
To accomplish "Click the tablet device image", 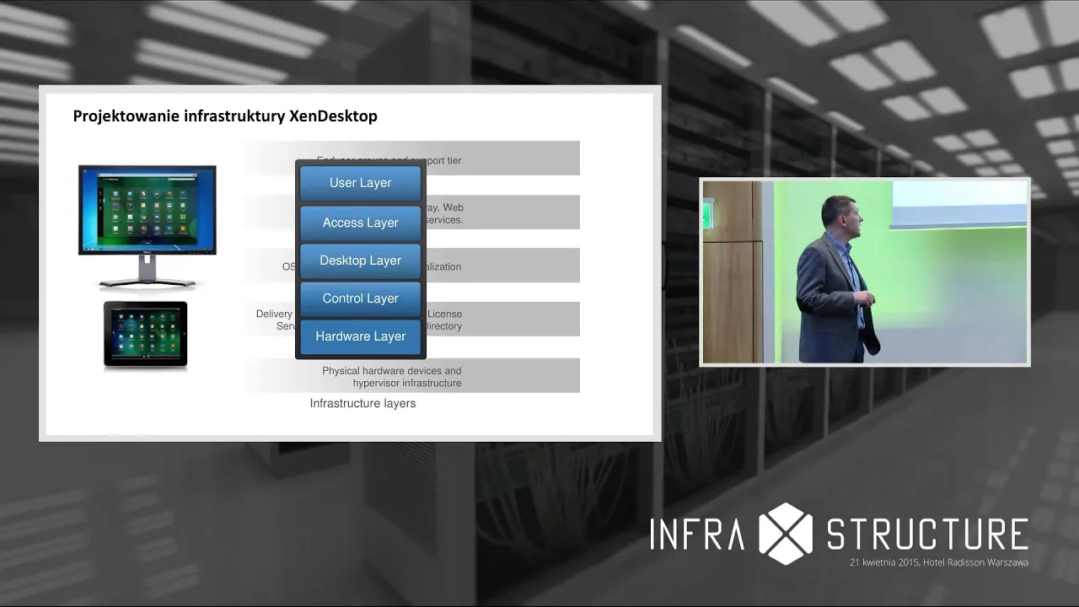I will click(145, 335).
